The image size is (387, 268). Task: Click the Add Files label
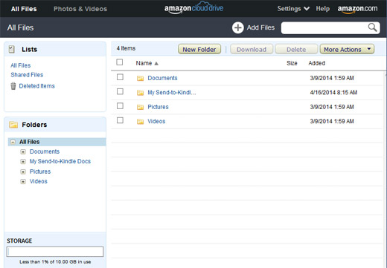coord(260,27)
